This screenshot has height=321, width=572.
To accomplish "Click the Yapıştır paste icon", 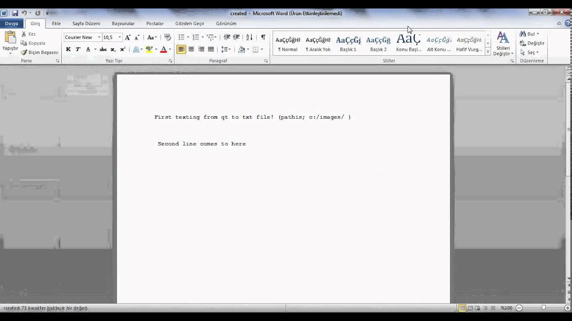I will tap(10, 38).
